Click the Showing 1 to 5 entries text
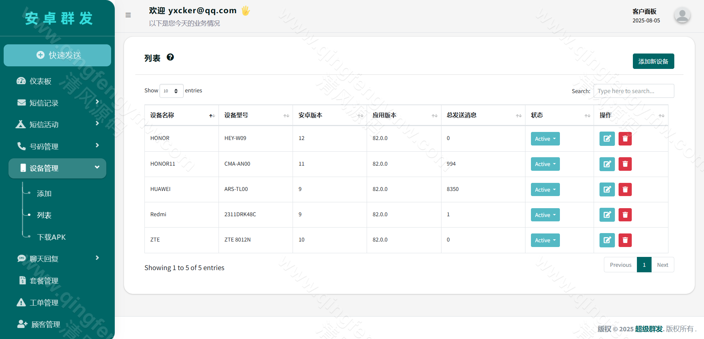The image size is (704, 339). click(184, 268)
